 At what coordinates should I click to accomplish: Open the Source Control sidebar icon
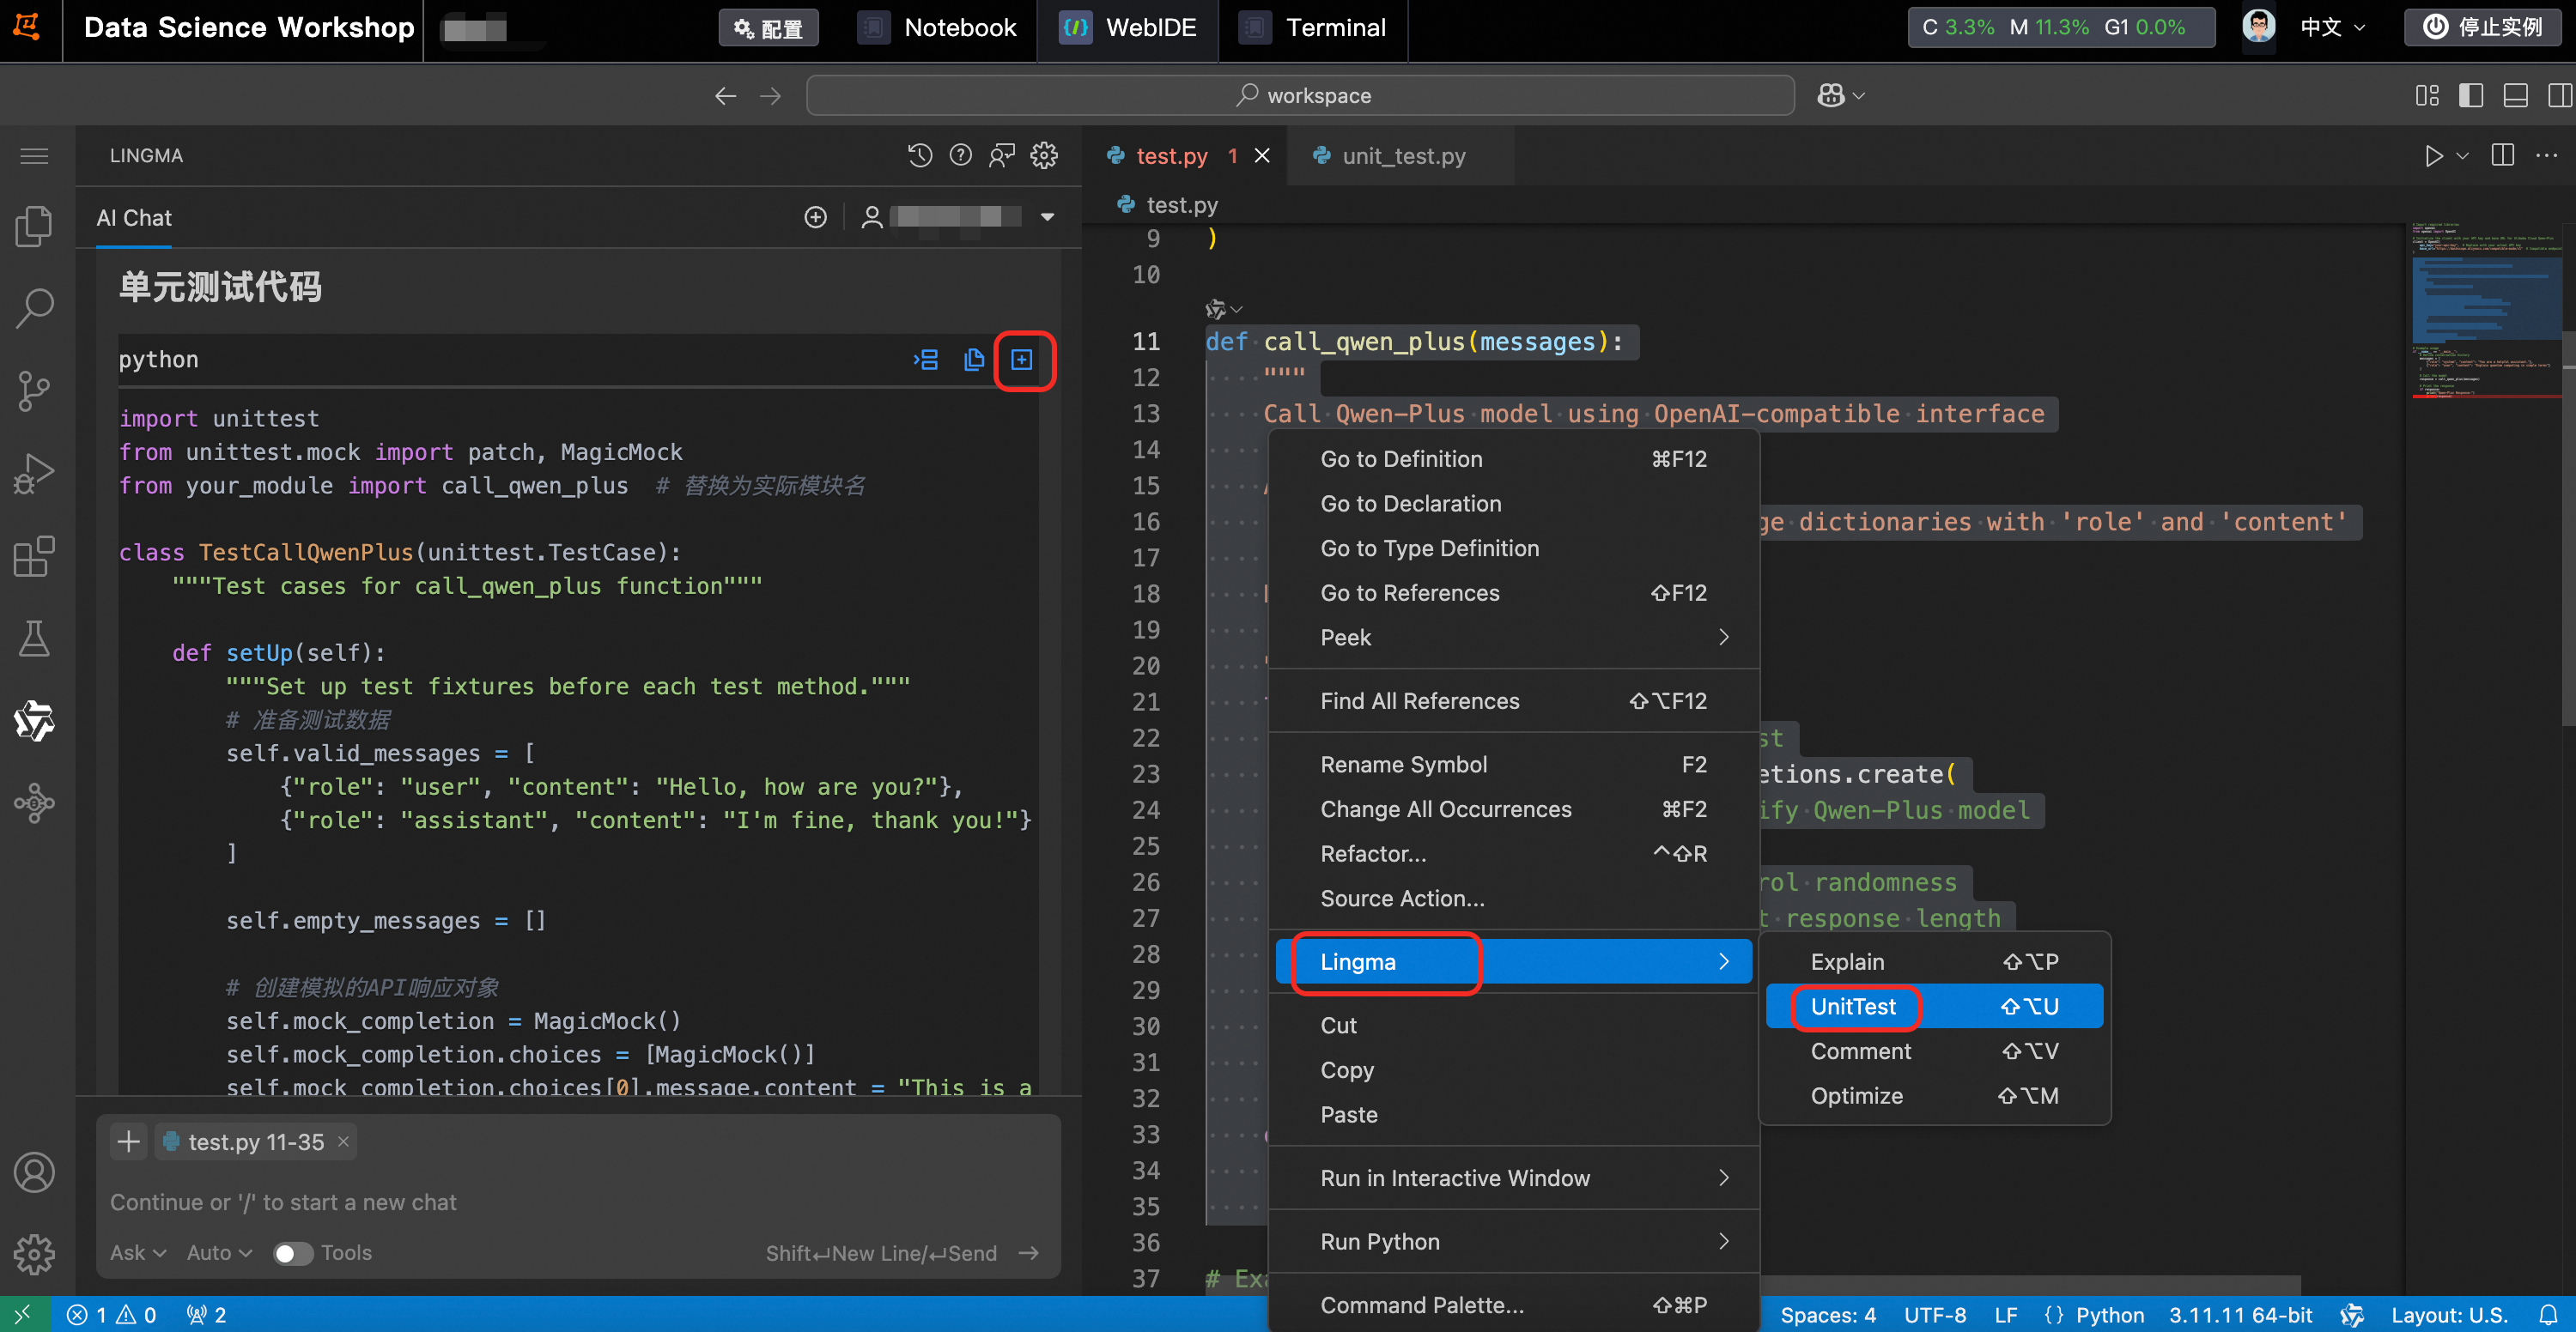pos(34,391)
